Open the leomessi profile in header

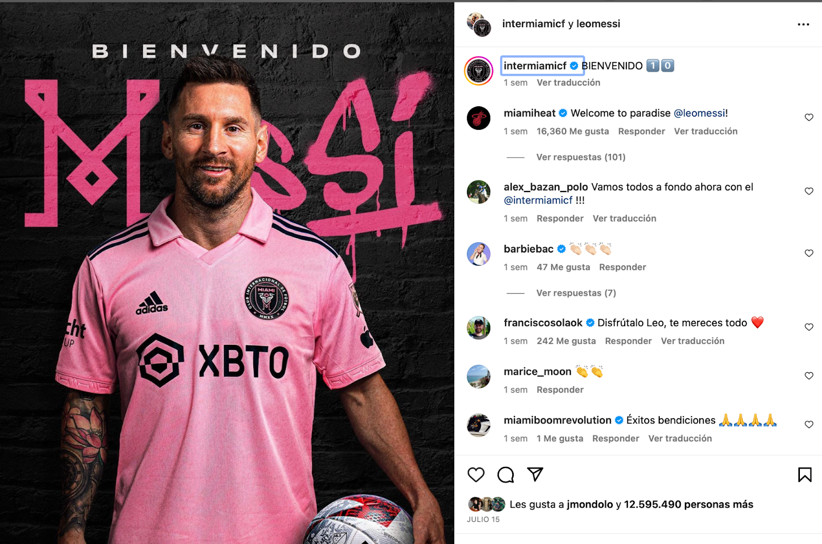pos(598,24)
